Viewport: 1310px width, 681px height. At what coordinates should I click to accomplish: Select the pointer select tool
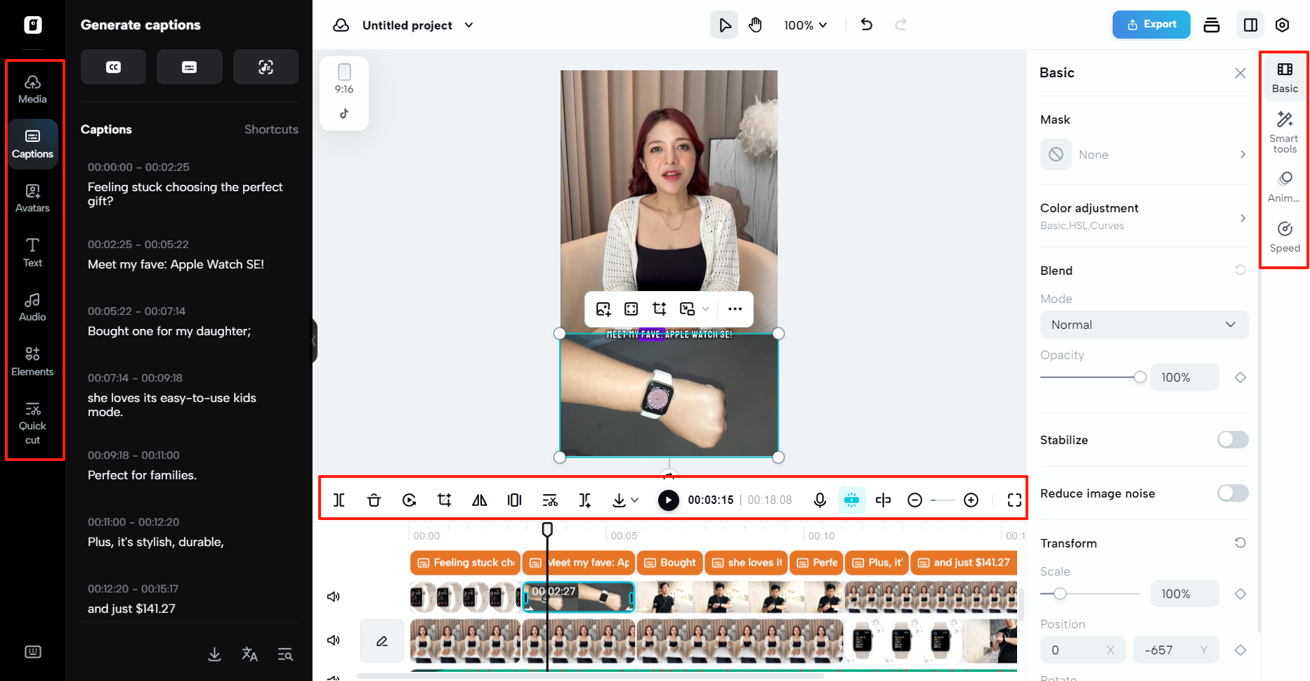pos(724,25)
